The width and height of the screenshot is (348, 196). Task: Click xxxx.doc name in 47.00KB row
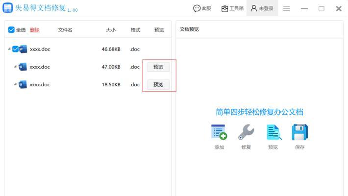click(x=40, y=67)
